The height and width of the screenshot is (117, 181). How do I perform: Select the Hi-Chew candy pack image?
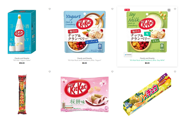(x=147, y=94)
